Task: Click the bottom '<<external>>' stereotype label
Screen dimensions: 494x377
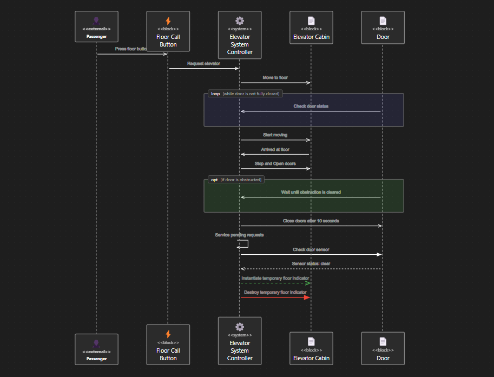Action: (96, 352)
